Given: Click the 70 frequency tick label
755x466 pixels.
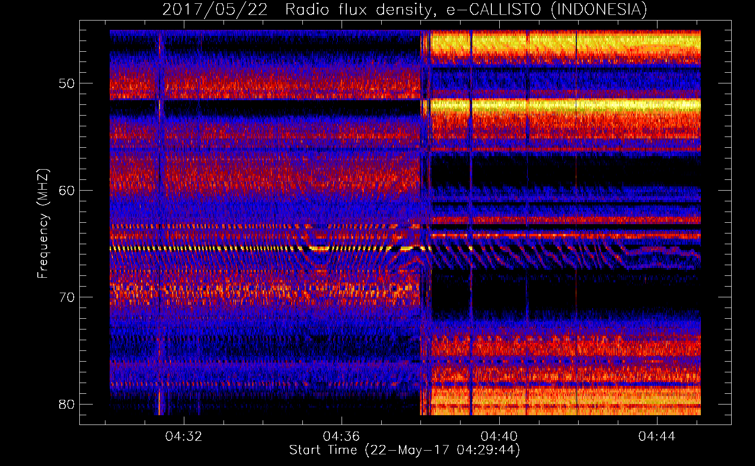Looking at the screenshot, I should pos(67,297).
